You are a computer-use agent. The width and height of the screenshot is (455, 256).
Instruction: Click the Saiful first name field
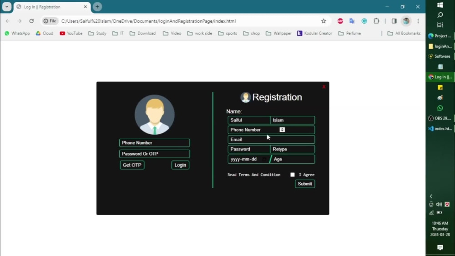(249, 120)
